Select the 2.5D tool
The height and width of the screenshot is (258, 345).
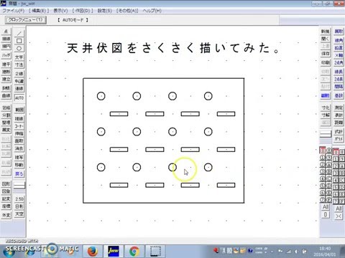(19, 199)
